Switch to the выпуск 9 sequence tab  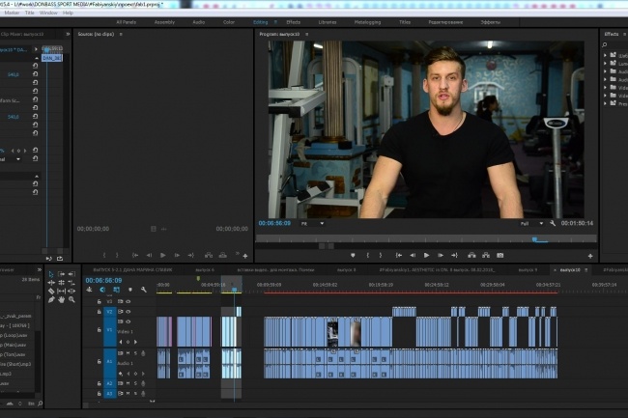pos(528,270)
